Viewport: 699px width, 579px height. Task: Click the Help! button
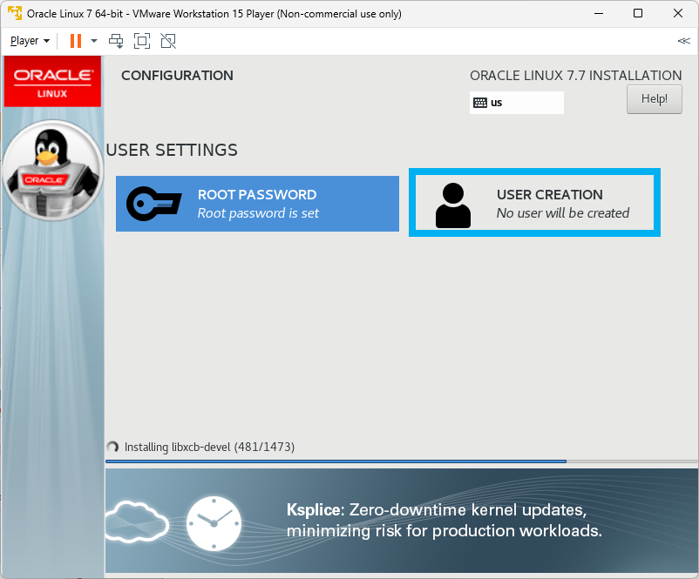(654, 99)
